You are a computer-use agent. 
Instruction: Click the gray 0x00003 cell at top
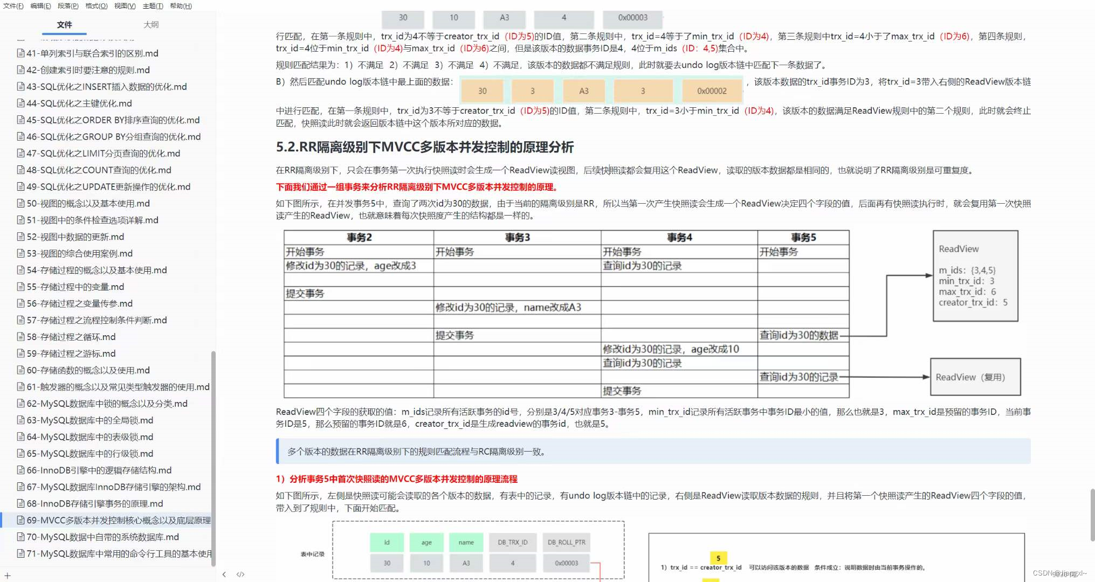point(632,19)
